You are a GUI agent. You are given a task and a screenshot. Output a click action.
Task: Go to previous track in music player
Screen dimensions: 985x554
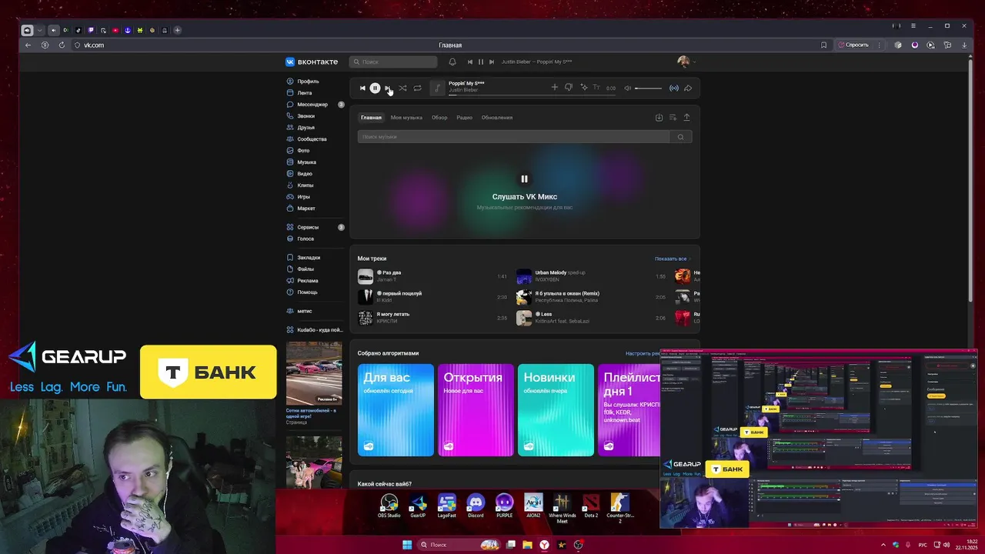coord(362,88)
